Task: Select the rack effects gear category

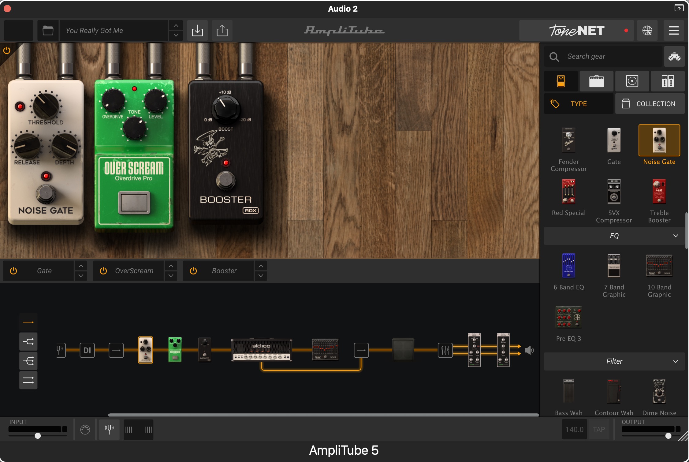Action: 668,81
